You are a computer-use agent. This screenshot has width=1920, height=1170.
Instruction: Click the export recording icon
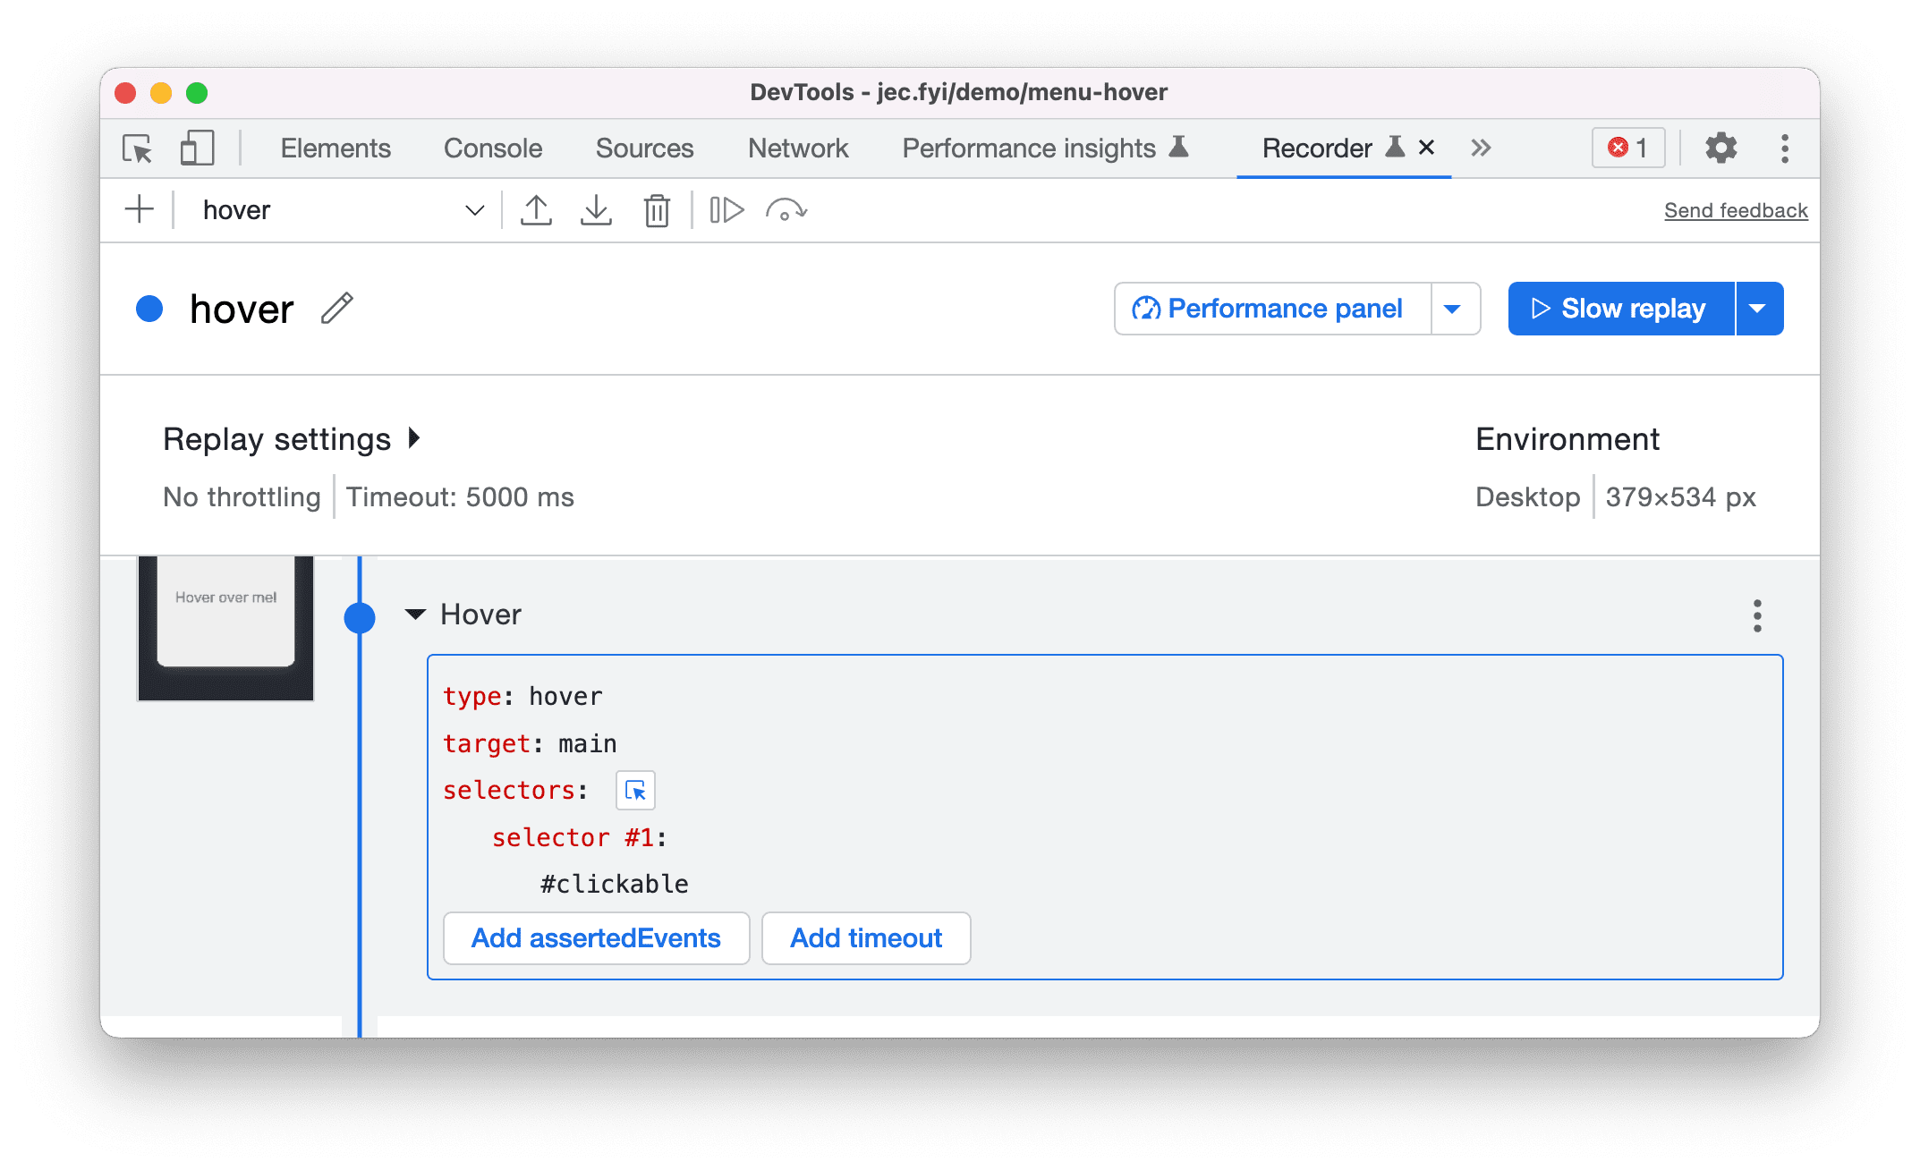[535, 210]
